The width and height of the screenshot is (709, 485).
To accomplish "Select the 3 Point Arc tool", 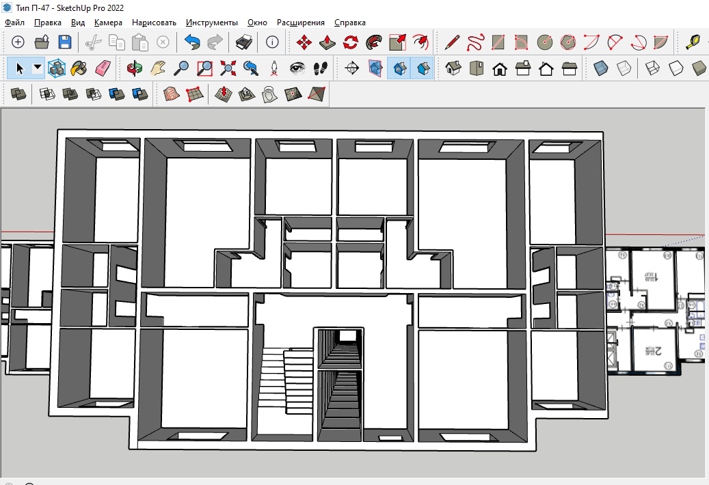I will tap(638, 42).
